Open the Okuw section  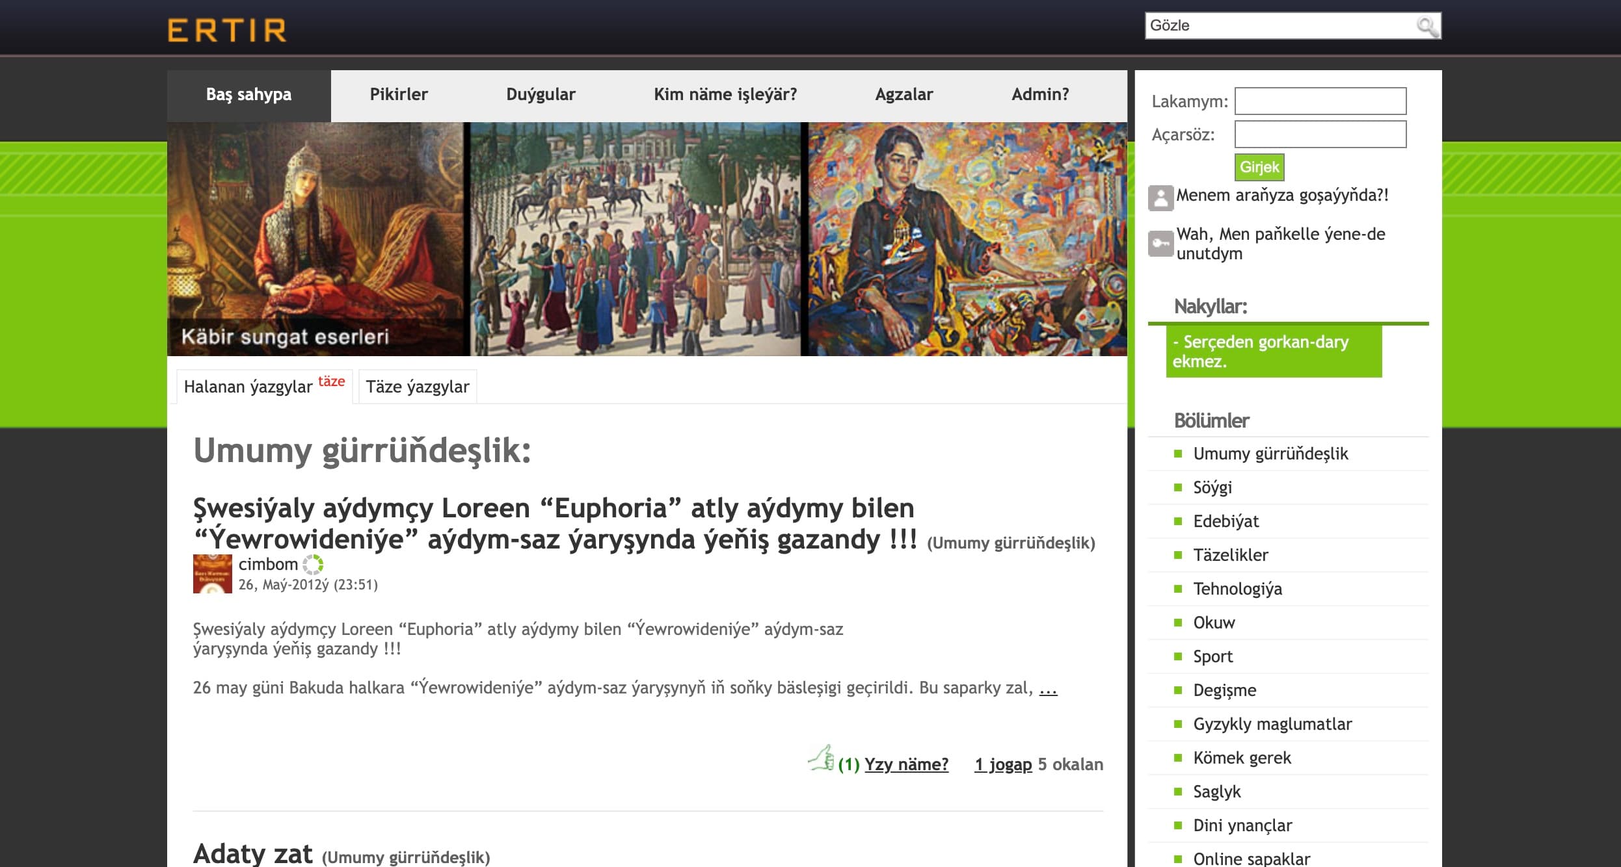pos(1214,623)
